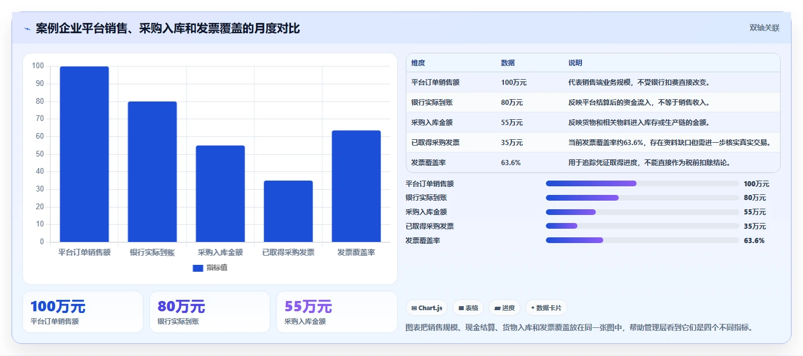This screenshot has height=356, width=803.
Task: Click the 指标值 legend label
Action: coord(217,268)
